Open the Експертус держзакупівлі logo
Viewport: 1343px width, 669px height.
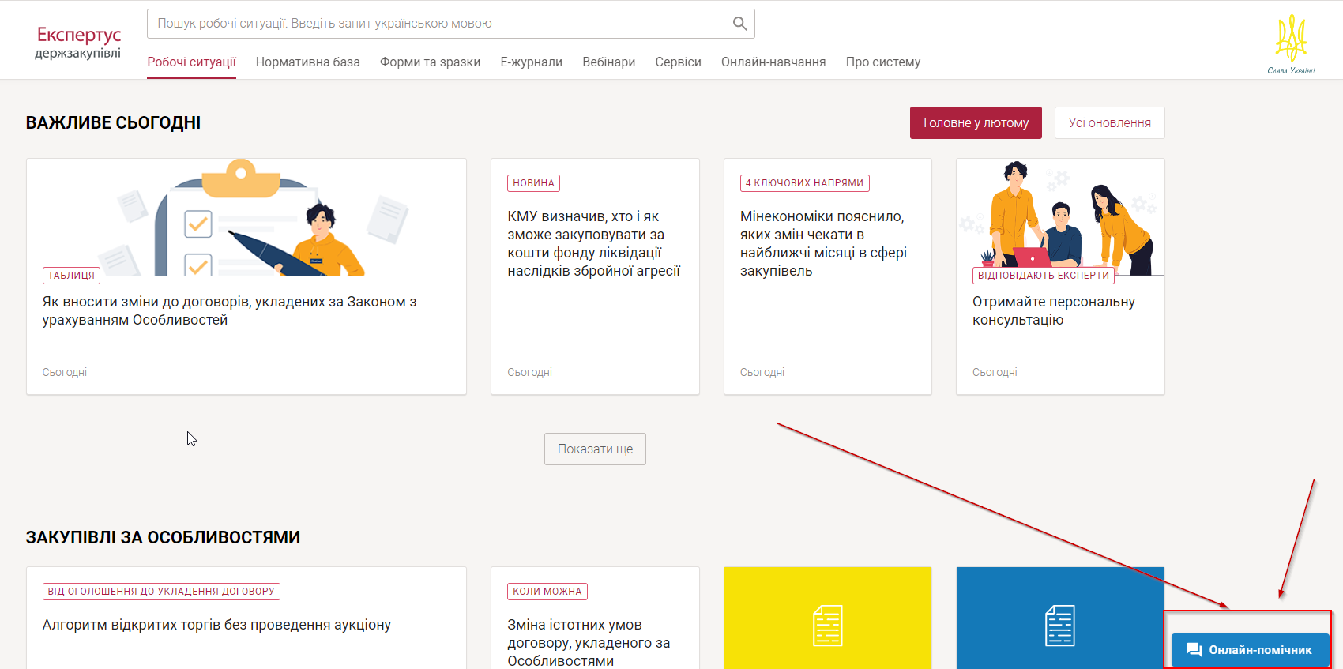coord(78,43)
